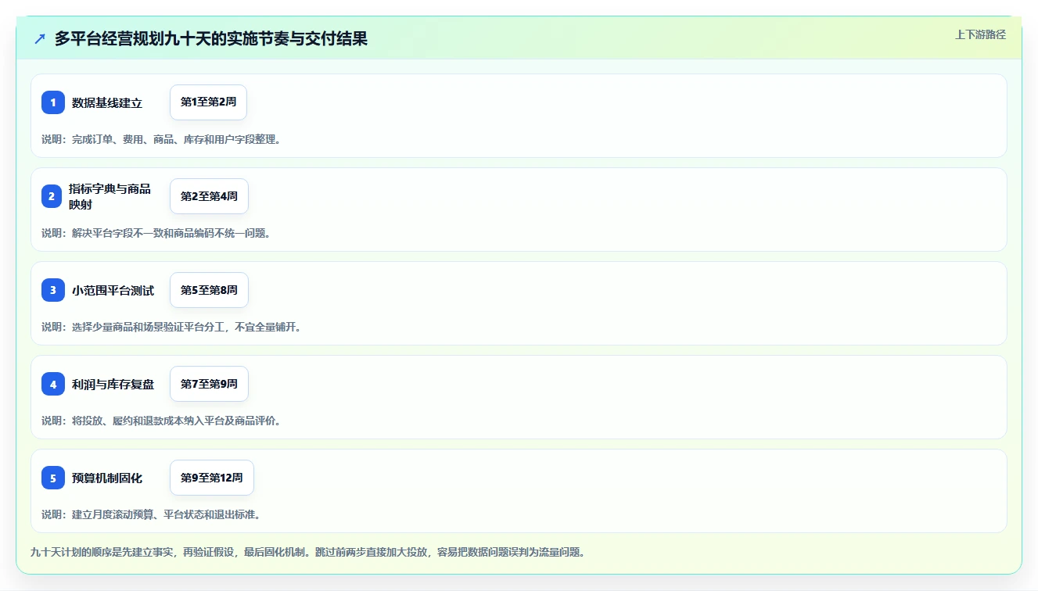The height and width of the screenshot is (591, 1038).
Task: Click the 小范围平台测试 step title
Action: point(113,290)
